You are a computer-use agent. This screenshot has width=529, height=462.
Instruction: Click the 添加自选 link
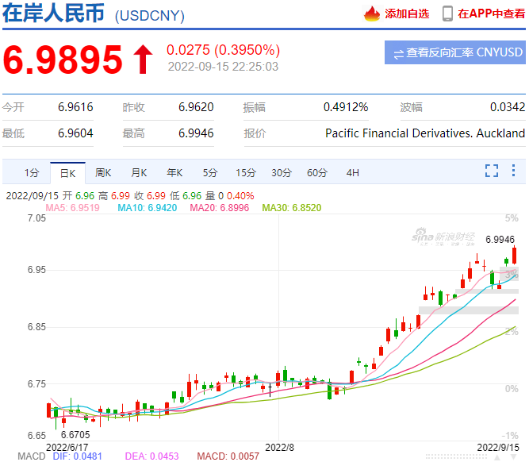click(x=407, y=13)
